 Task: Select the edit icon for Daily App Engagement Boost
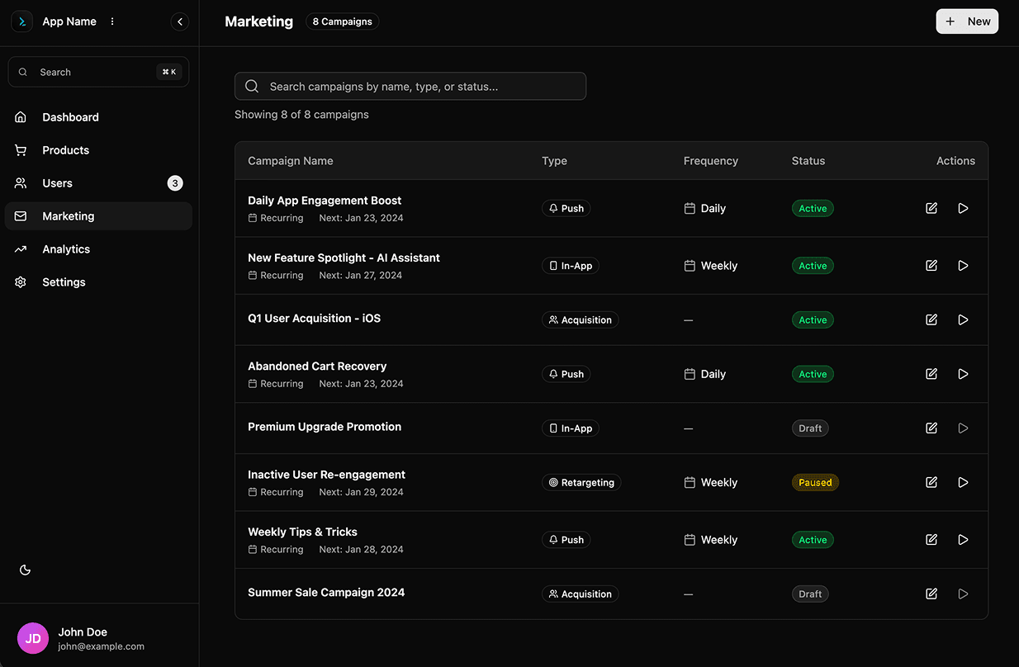coord(931,208)
